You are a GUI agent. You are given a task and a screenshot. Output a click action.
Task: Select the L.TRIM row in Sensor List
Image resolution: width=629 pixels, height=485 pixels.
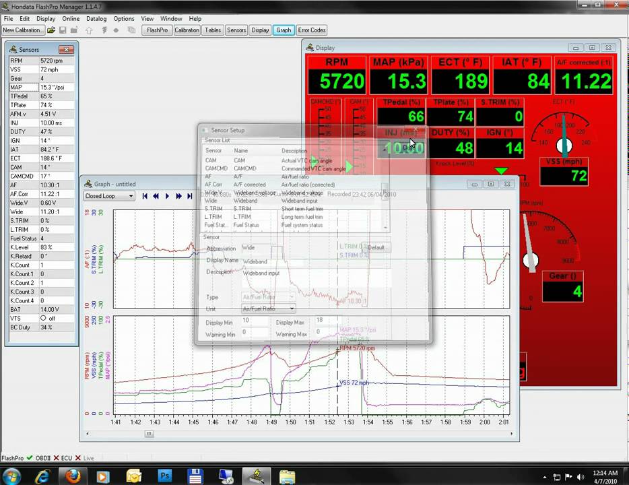(292, 217)
